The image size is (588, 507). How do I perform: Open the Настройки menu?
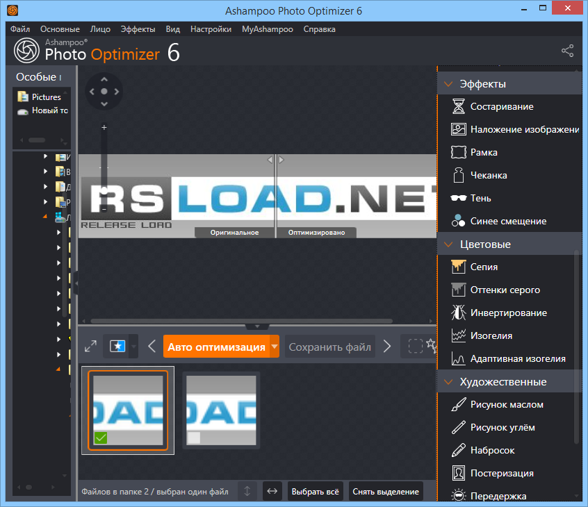pyautogui.click(x=211, y=29)
